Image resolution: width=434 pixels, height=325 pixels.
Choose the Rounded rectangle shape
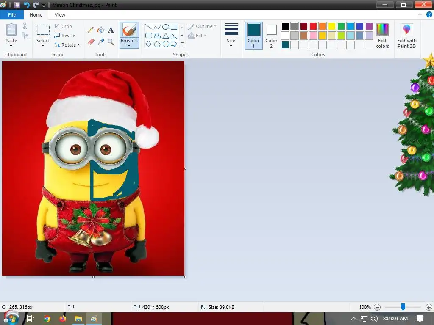click(x=149, y=36)
